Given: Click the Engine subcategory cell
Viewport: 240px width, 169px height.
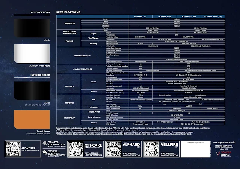Looking at the screenshot, I should (x=94, y=34).
